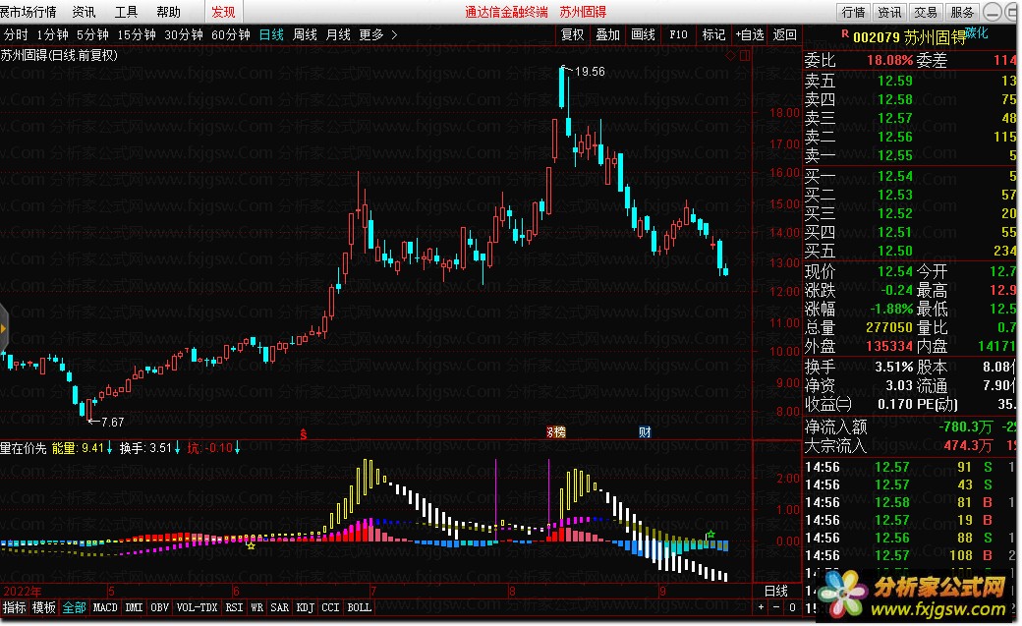Click the diamond icon above the chart
The width and height of the screenshot is (1022, 626).
730,56
